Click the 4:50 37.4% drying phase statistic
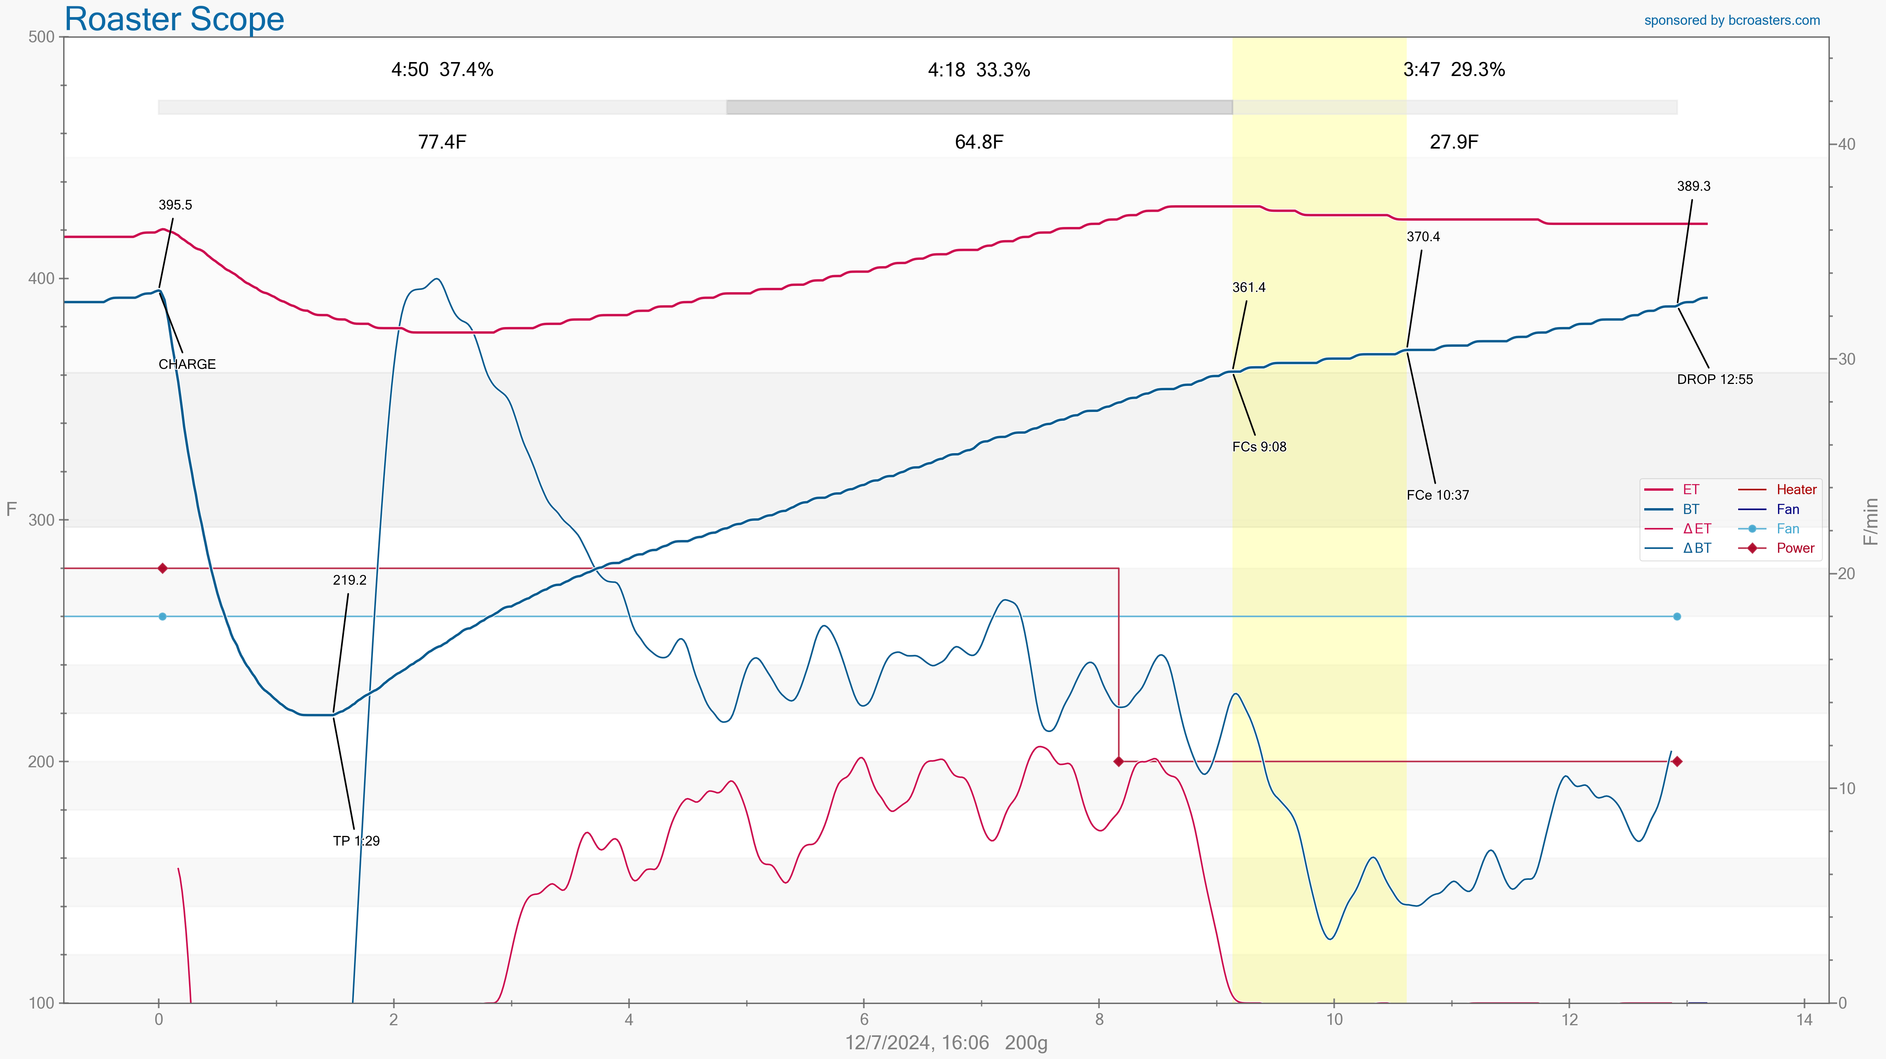Image resolution: width=1886 pixels, height=1059 pixels. pyautogui.click(x=442, y=70)
